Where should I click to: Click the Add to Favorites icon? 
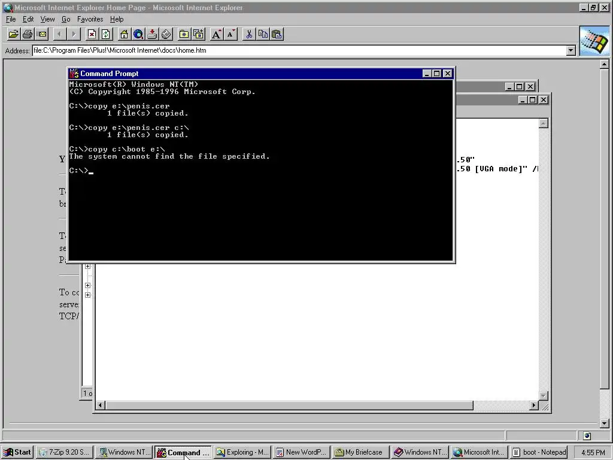point(198,34)
